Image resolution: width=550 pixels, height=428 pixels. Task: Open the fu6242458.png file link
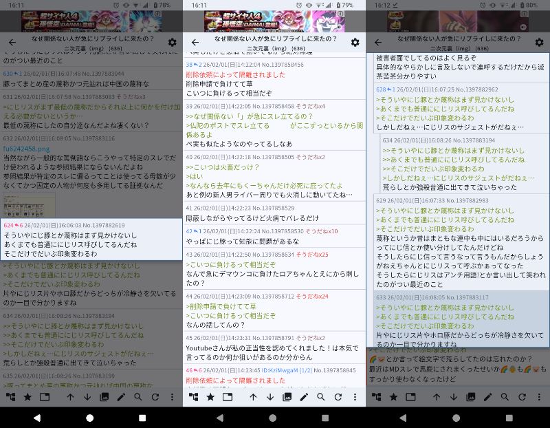(x=27, y=148)
